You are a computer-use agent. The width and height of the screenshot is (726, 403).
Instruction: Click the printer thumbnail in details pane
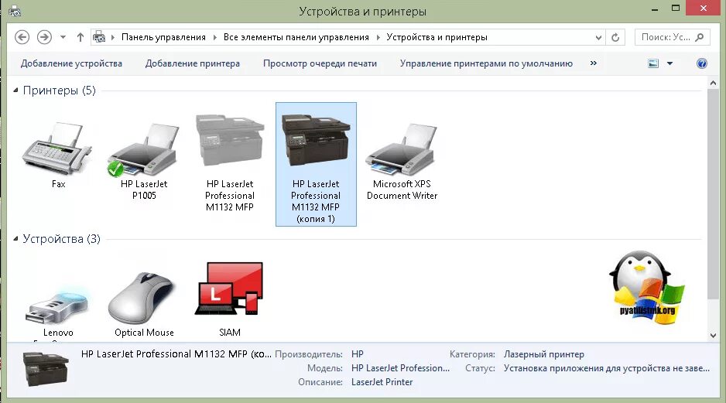46,368
